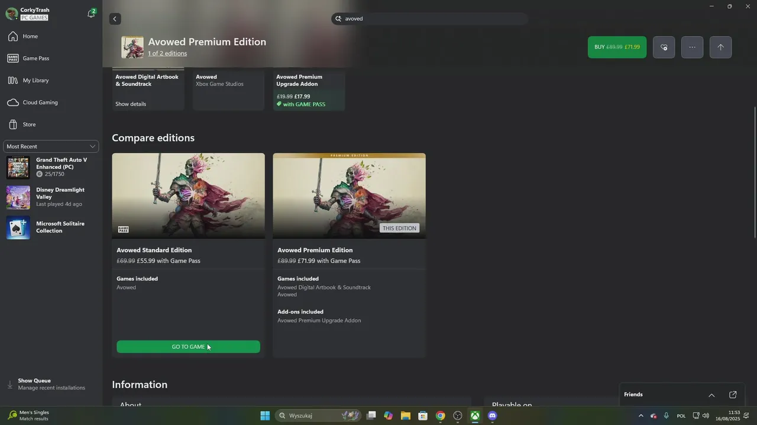The height and width of the screenshot is (425, 757).
Task: Open Avowed Premium Upgrade Addon card
Action: coord(309,89)
